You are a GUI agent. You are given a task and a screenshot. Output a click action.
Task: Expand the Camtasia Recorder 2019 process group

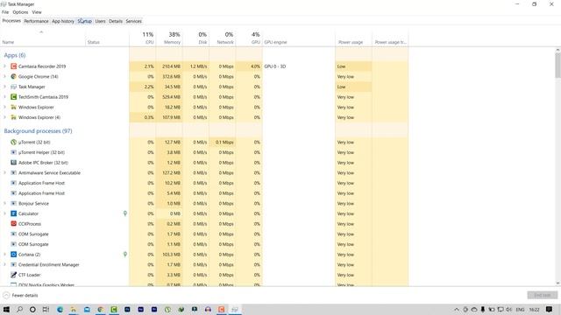pyautogui.click(x=4, y=66)
